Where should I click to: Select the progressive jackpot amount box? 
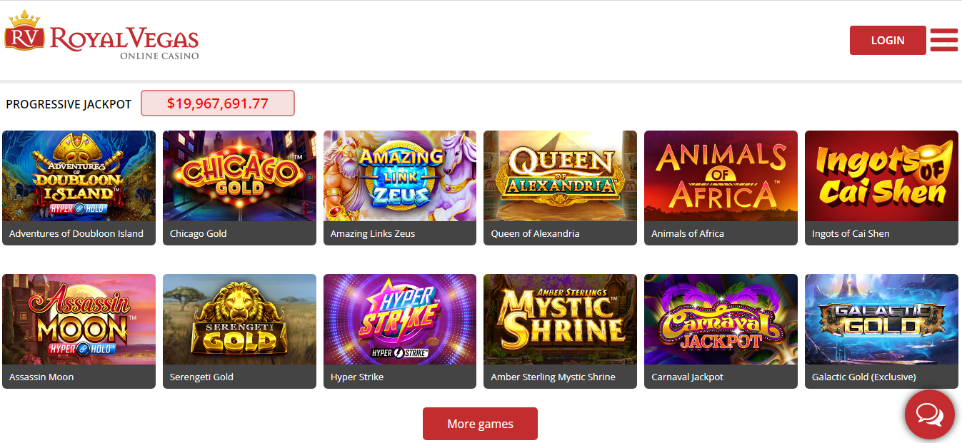(218, 103)
